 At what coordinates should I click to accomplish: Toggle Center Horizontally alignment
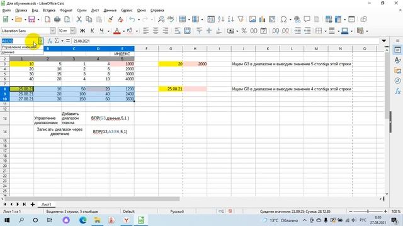click(156, 31)
